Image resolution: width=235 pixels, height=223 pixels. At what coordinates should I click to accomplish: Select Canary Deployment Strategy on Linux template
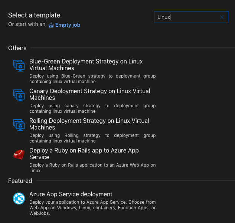point(89,94)
